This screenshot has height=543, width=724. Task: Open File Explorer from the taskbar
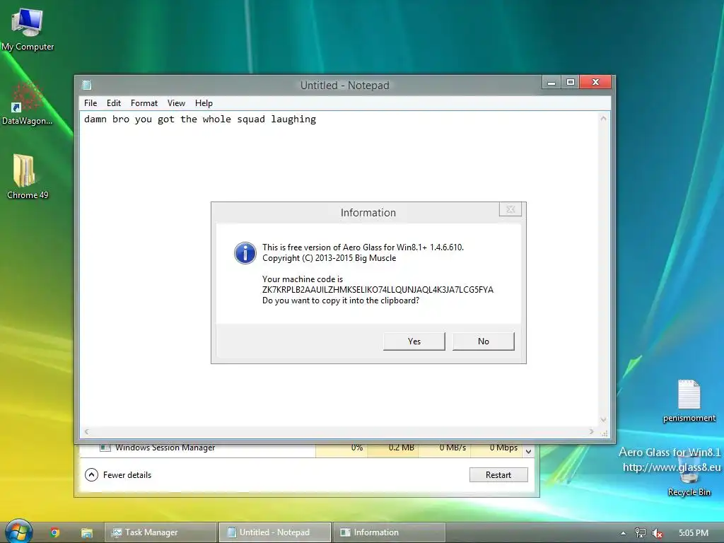point(87,532)
